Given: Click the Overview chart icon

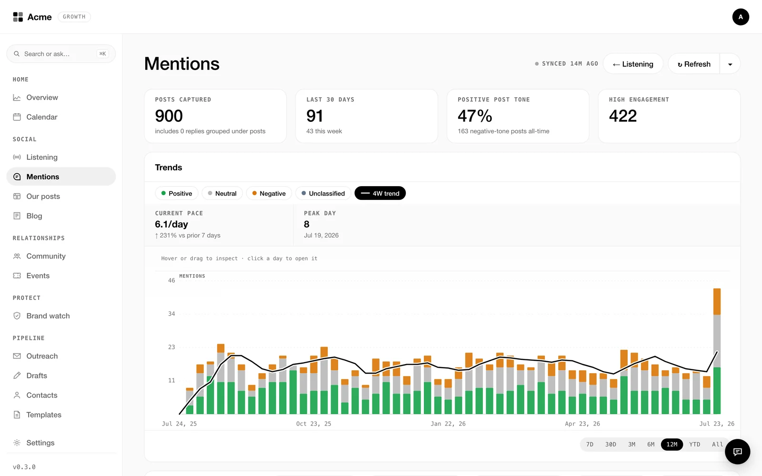Looking at the screenshot, I should (17, 98).
